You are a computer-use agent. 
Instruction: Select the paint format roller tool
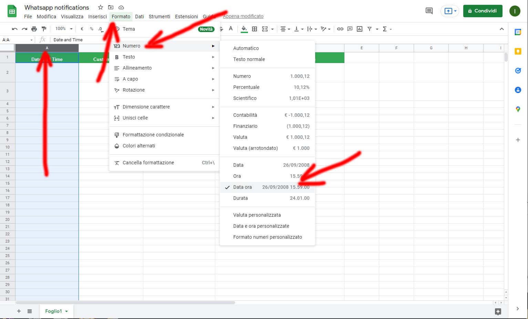(x=44, y=29)
